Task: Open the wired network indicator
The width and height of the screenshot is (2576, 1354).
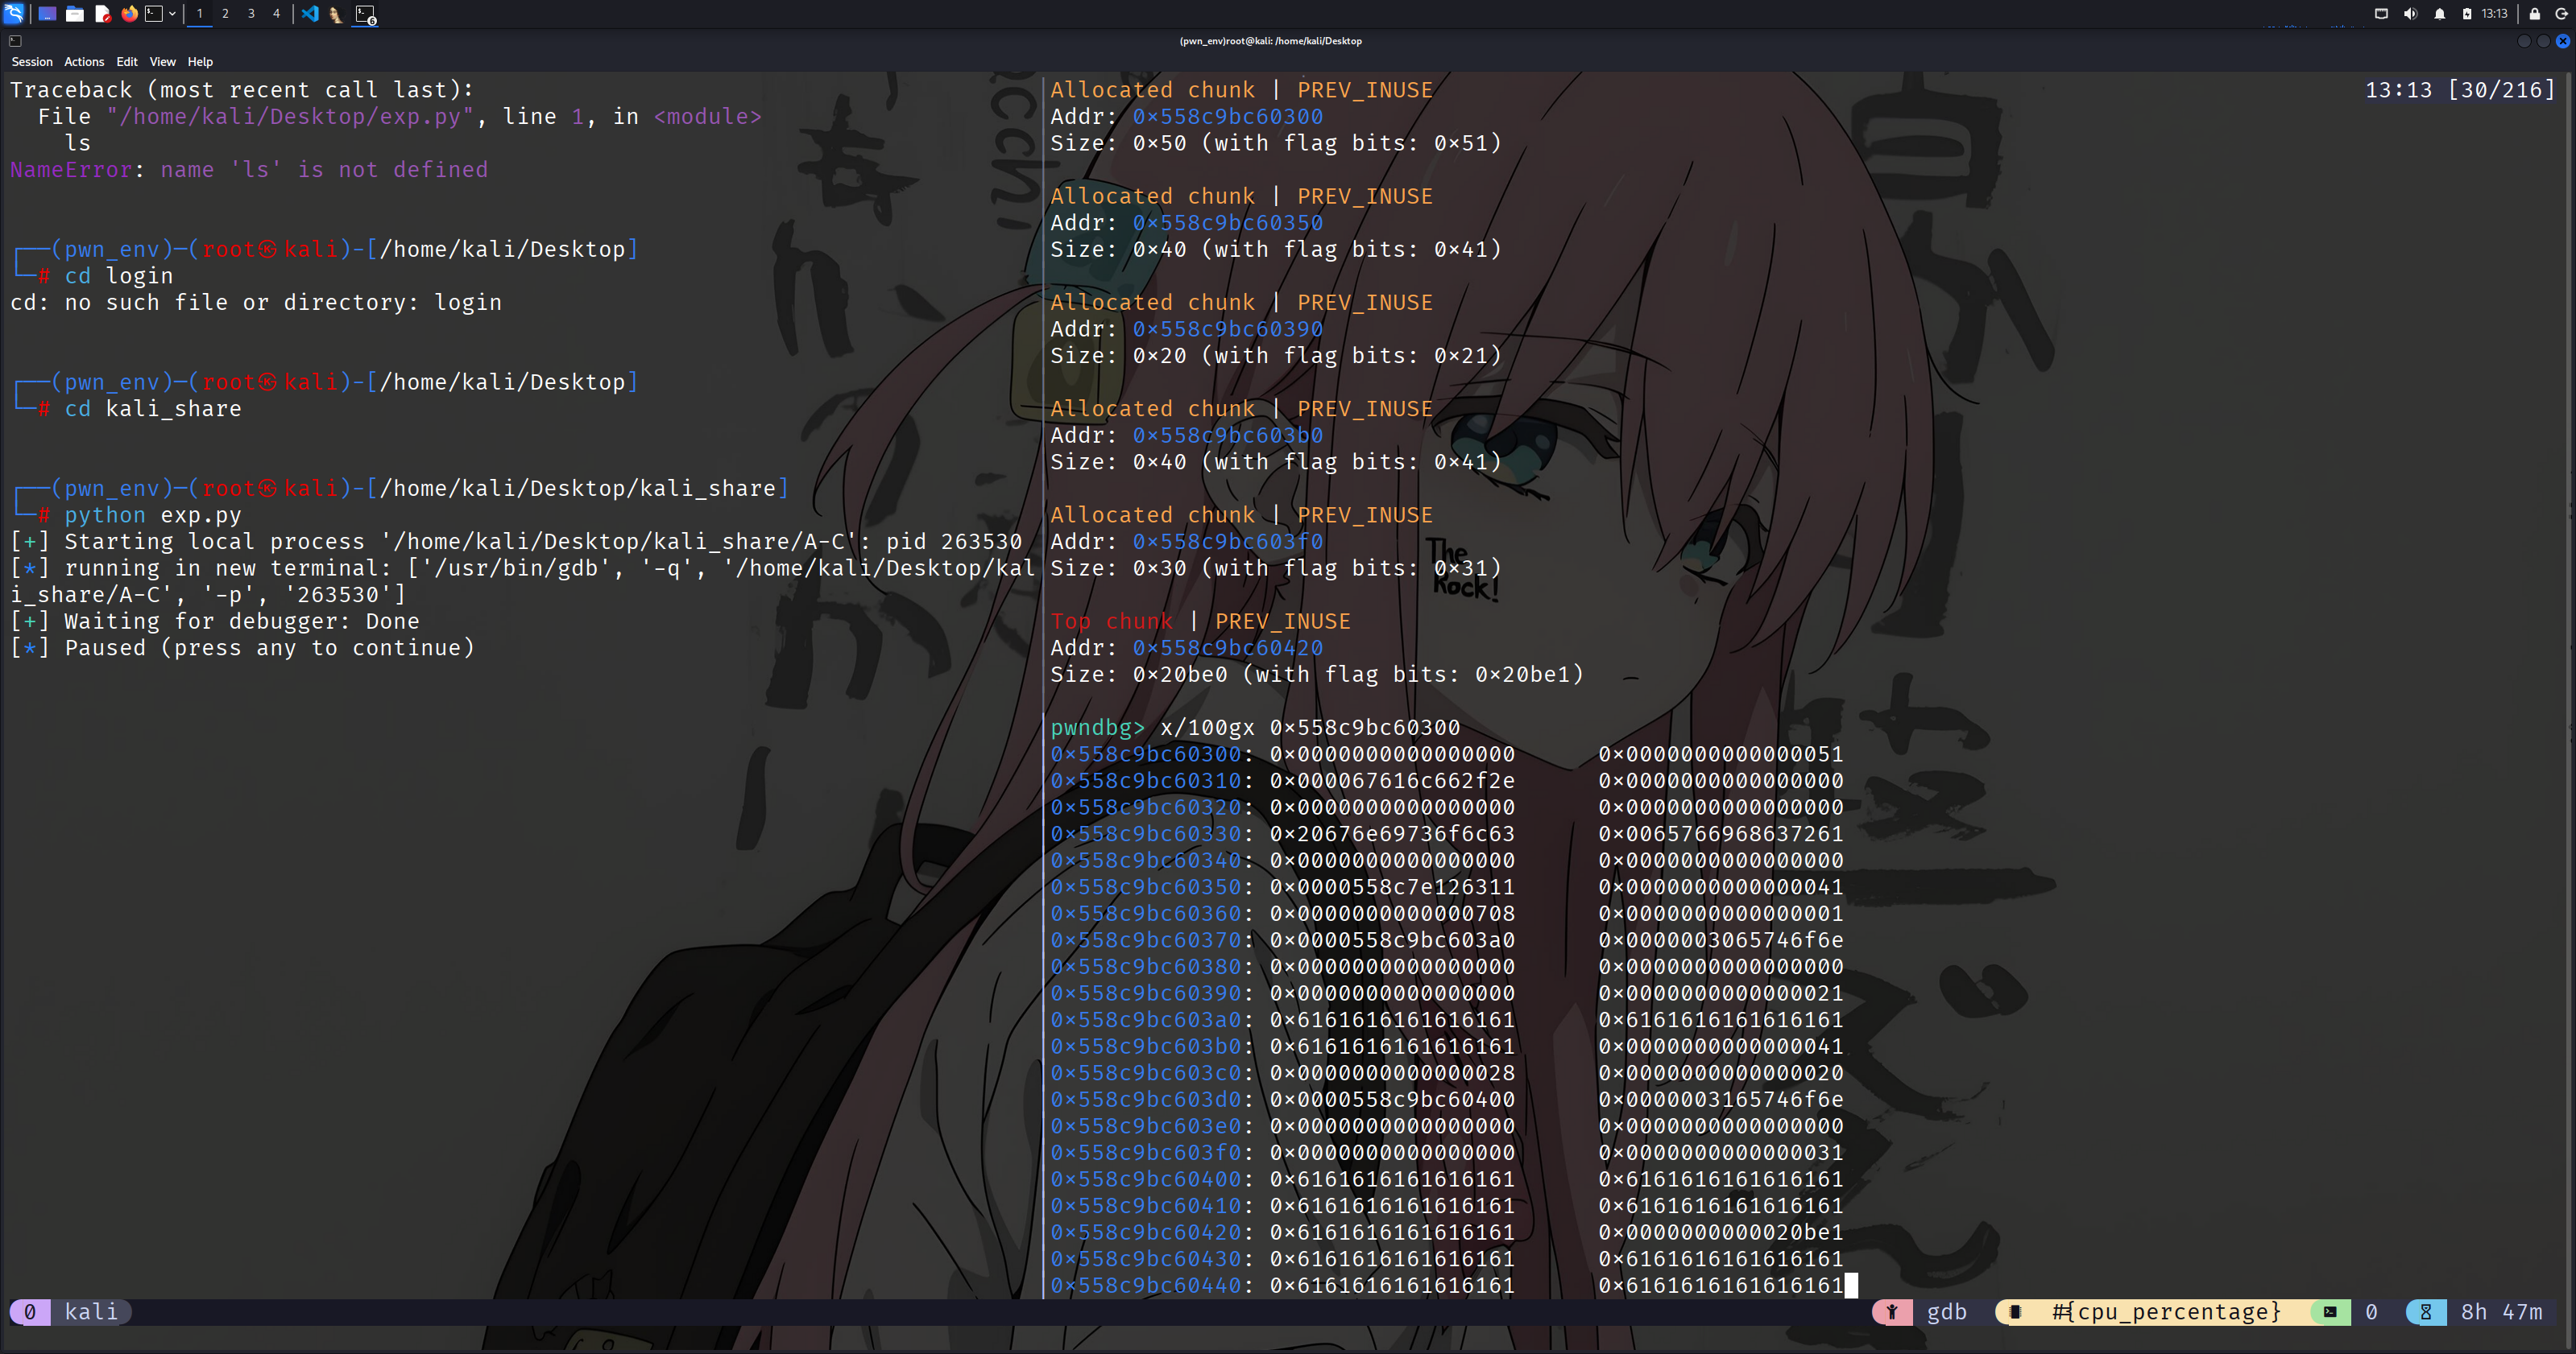Action: point(2381,14)
